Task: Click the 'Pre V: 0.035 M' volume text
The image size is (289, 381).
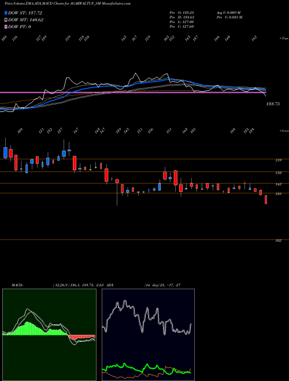Action: (228, 17)
